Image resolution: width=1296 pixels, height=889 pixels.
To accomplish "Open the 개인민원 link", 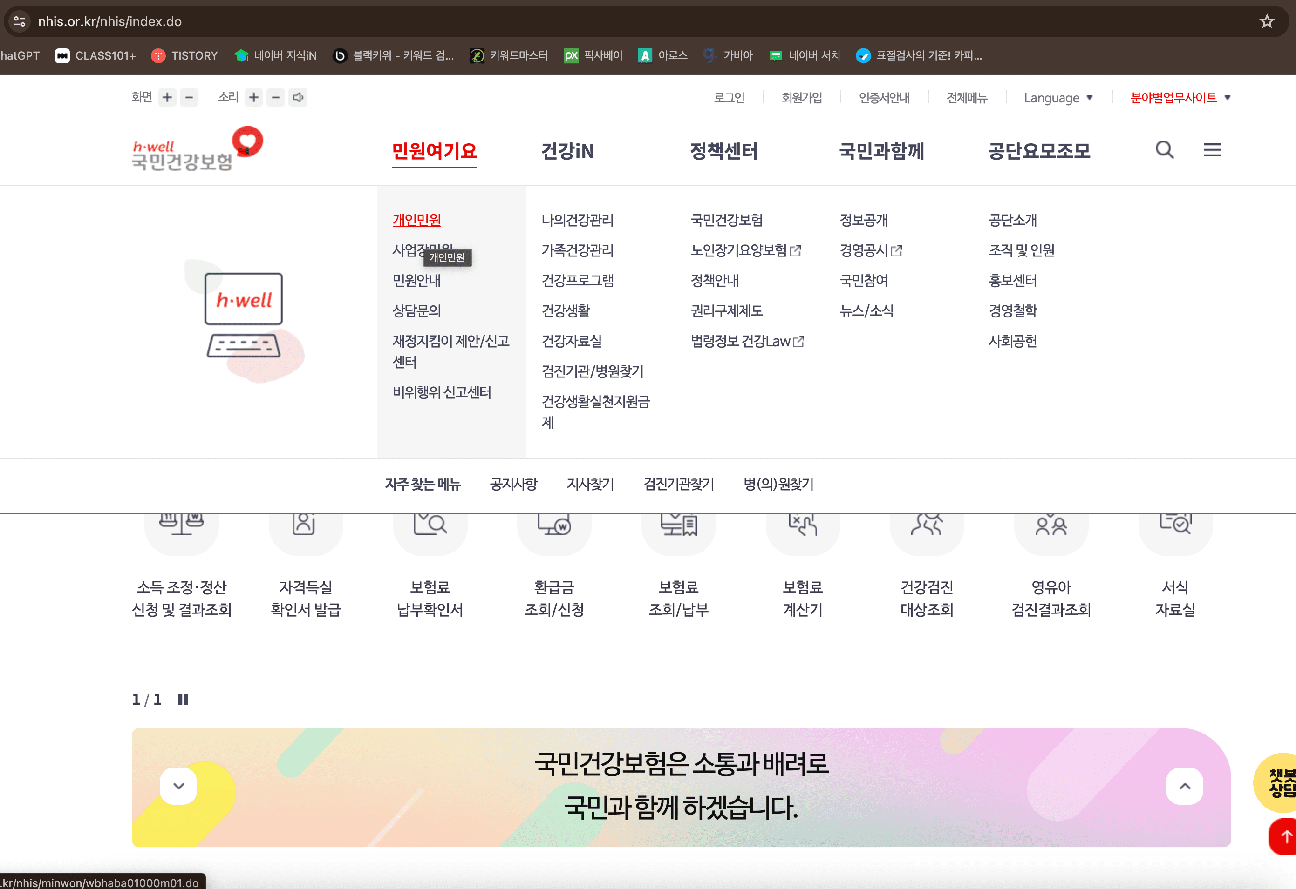I will (415, 220).
